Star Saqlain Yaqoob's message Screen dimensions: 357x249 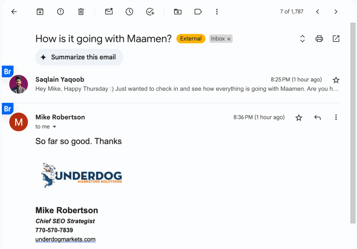click(336, 80)
